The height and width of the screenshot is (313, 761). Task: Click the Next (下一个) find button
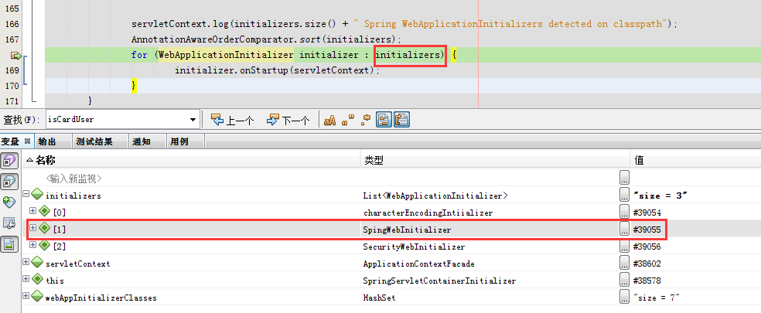tap(288, 120)
